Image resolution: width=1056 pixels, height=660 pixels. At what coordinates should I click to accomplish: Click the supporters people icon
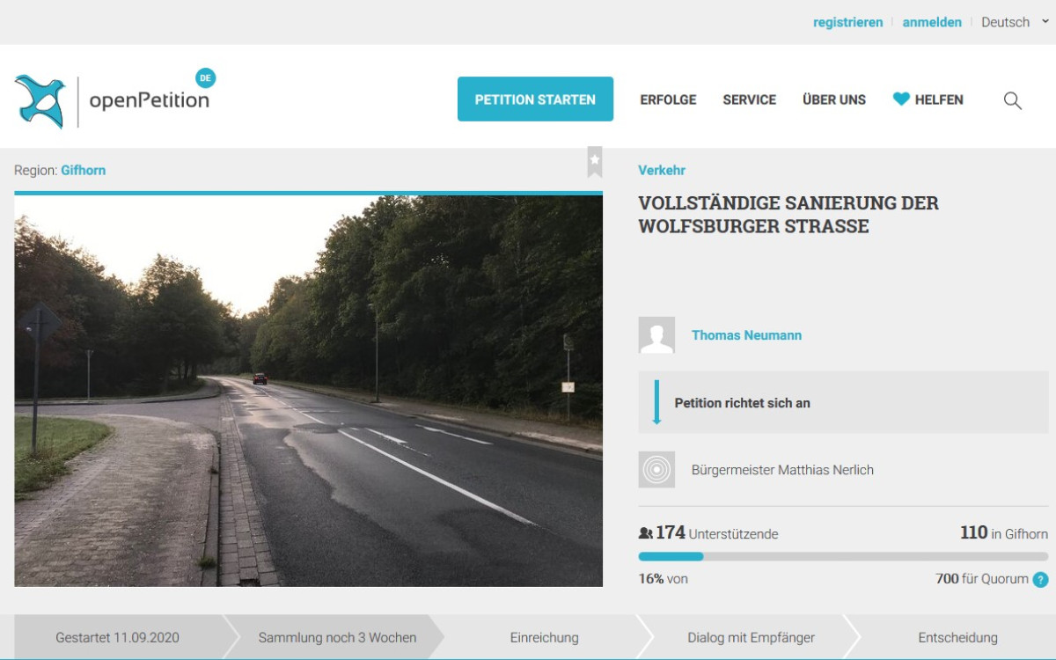point(645,533)
